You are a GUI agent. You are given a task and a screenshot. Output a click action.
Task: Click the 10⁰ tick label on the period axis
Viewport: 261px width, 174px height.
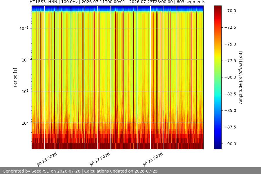pos(25,60)
